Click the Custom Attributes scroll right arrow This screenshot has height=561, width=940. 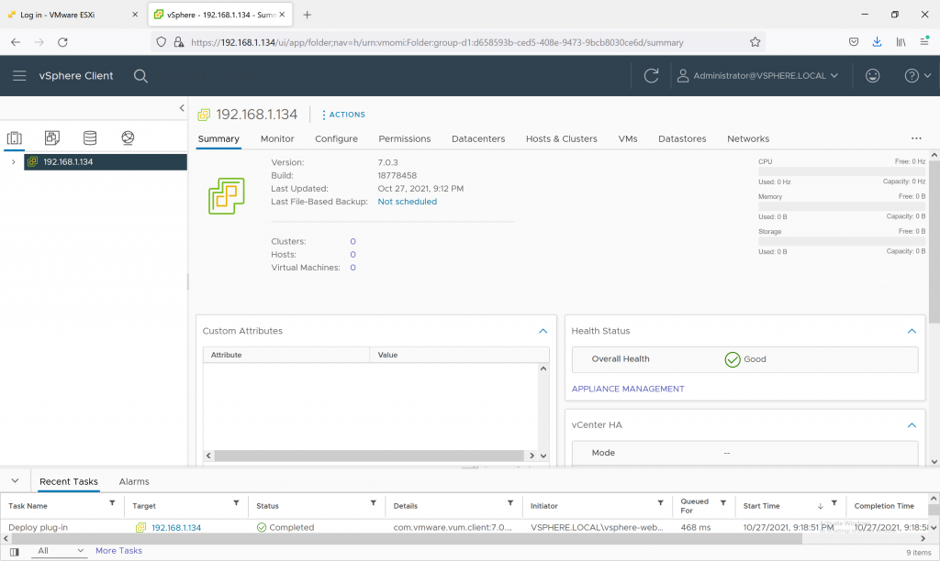click(x=532, y=456)
